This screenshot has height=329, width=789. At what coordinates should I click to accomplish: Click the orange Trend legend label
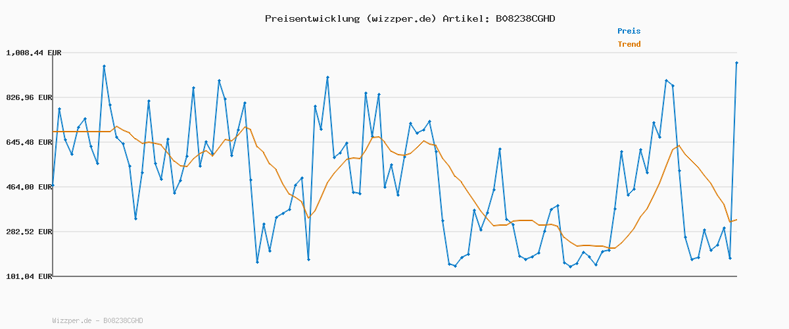(629, 45)
